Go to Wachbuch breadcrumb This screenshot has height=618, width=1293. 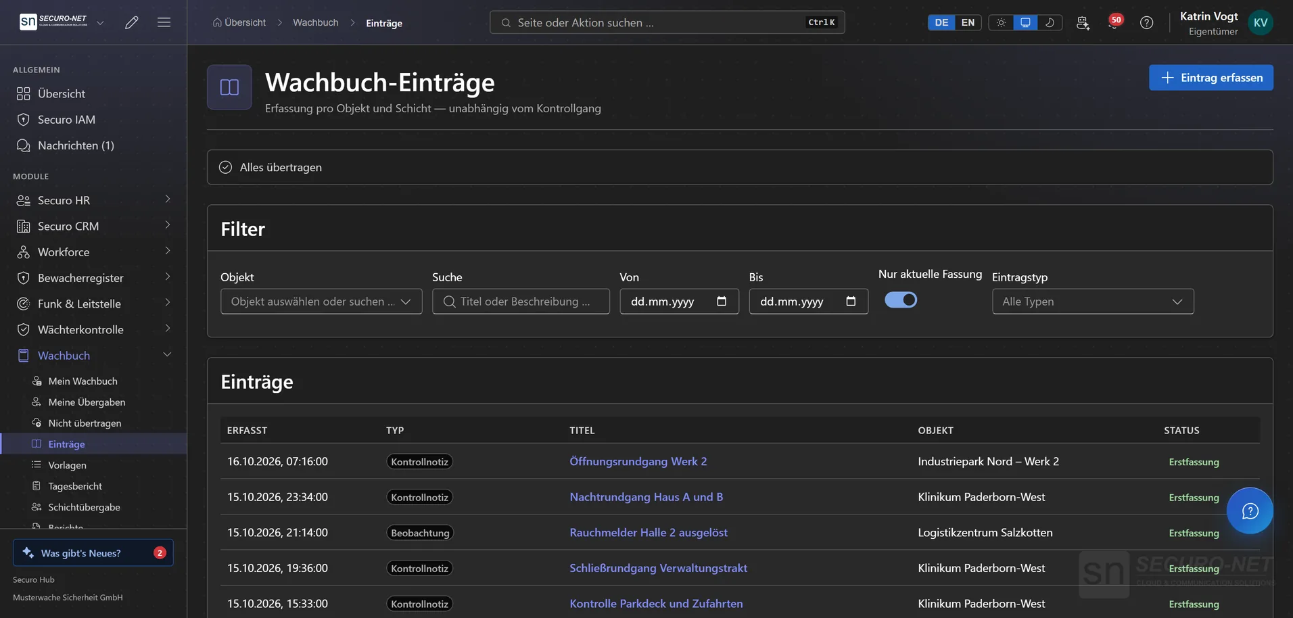coord(315,22)
